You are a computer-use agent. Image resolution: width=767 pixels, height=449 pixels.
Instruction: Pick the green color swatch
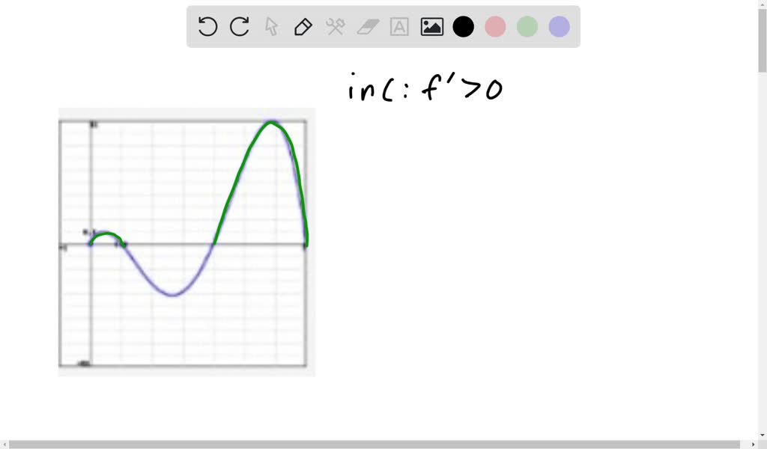click(527, 26)
